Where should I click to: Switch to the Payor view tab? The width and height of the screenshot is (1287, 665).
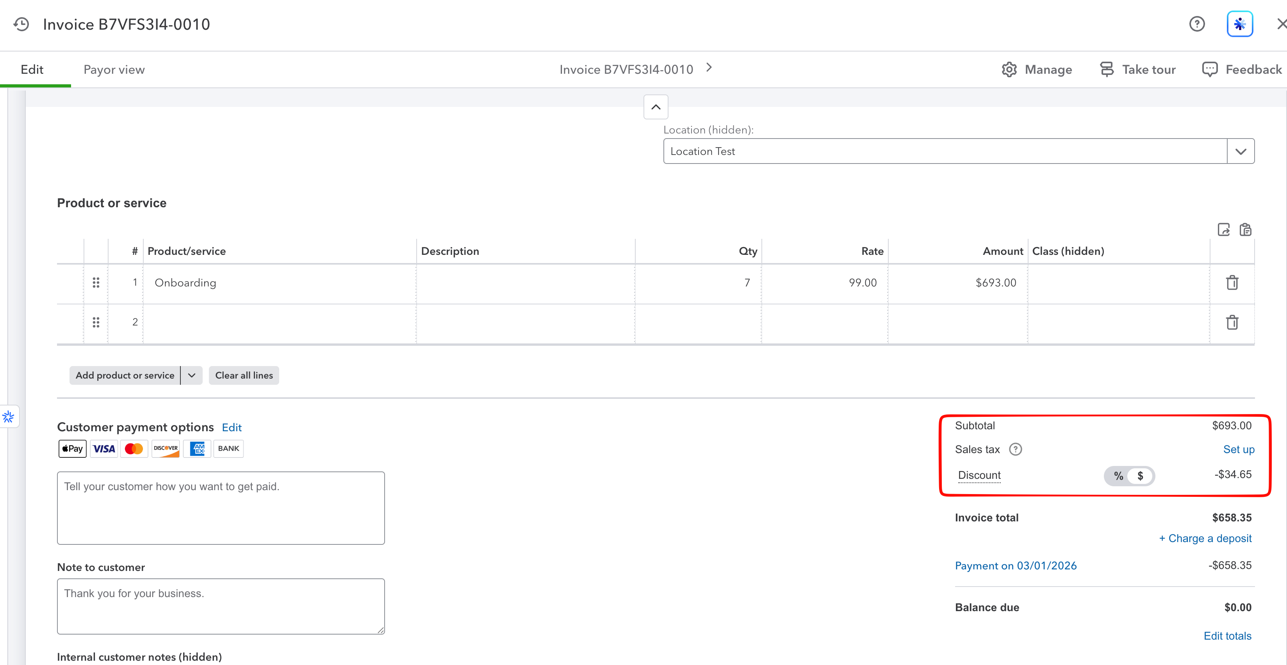tap(114, 69)
